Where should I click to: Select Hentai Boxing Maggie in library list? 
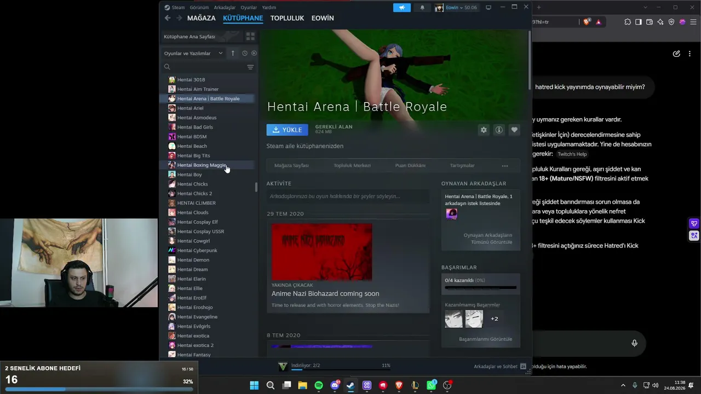[x=208, y=165]
